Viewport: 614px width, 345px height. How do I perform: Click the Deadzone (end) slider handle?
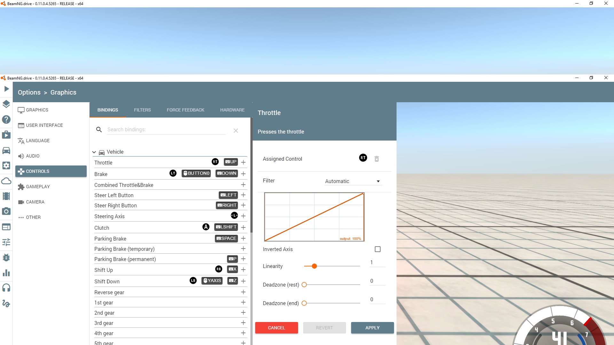tap(304, 303)
